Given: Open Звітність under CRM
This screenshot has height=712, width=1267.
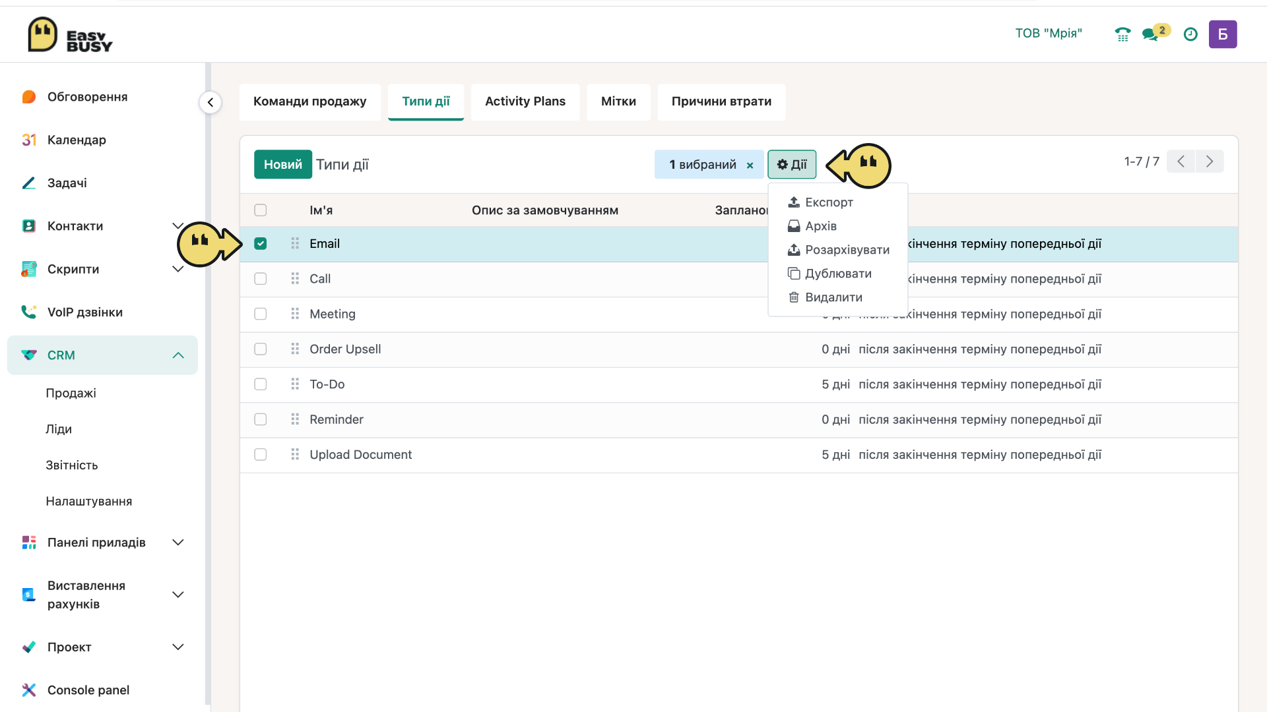Looking at the screenshot, I should (72, 465).
